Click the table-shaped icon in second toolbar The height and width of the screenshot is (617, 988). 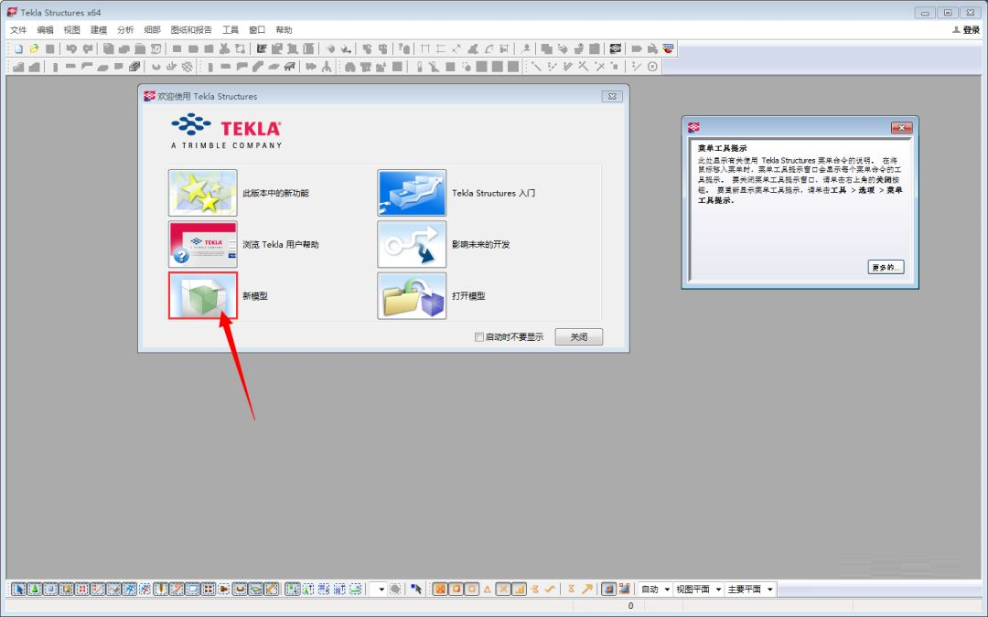tap(289, 66)
